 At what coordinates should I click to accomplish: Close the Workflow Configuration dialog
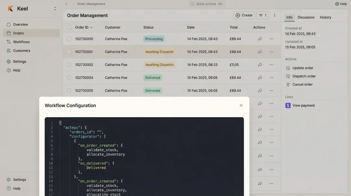tap(241, 105)
